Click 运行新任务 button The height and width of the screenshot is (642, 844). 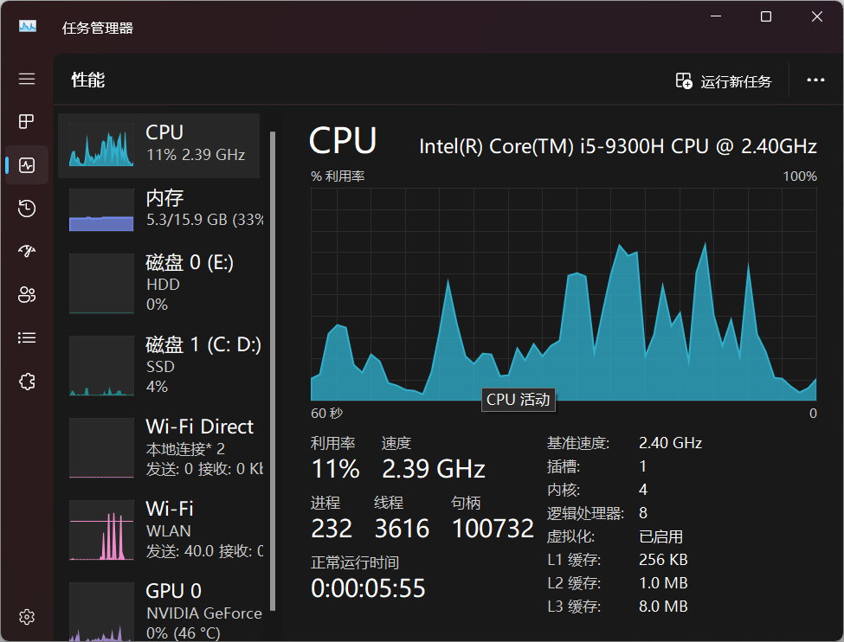[x=724, y=81]
